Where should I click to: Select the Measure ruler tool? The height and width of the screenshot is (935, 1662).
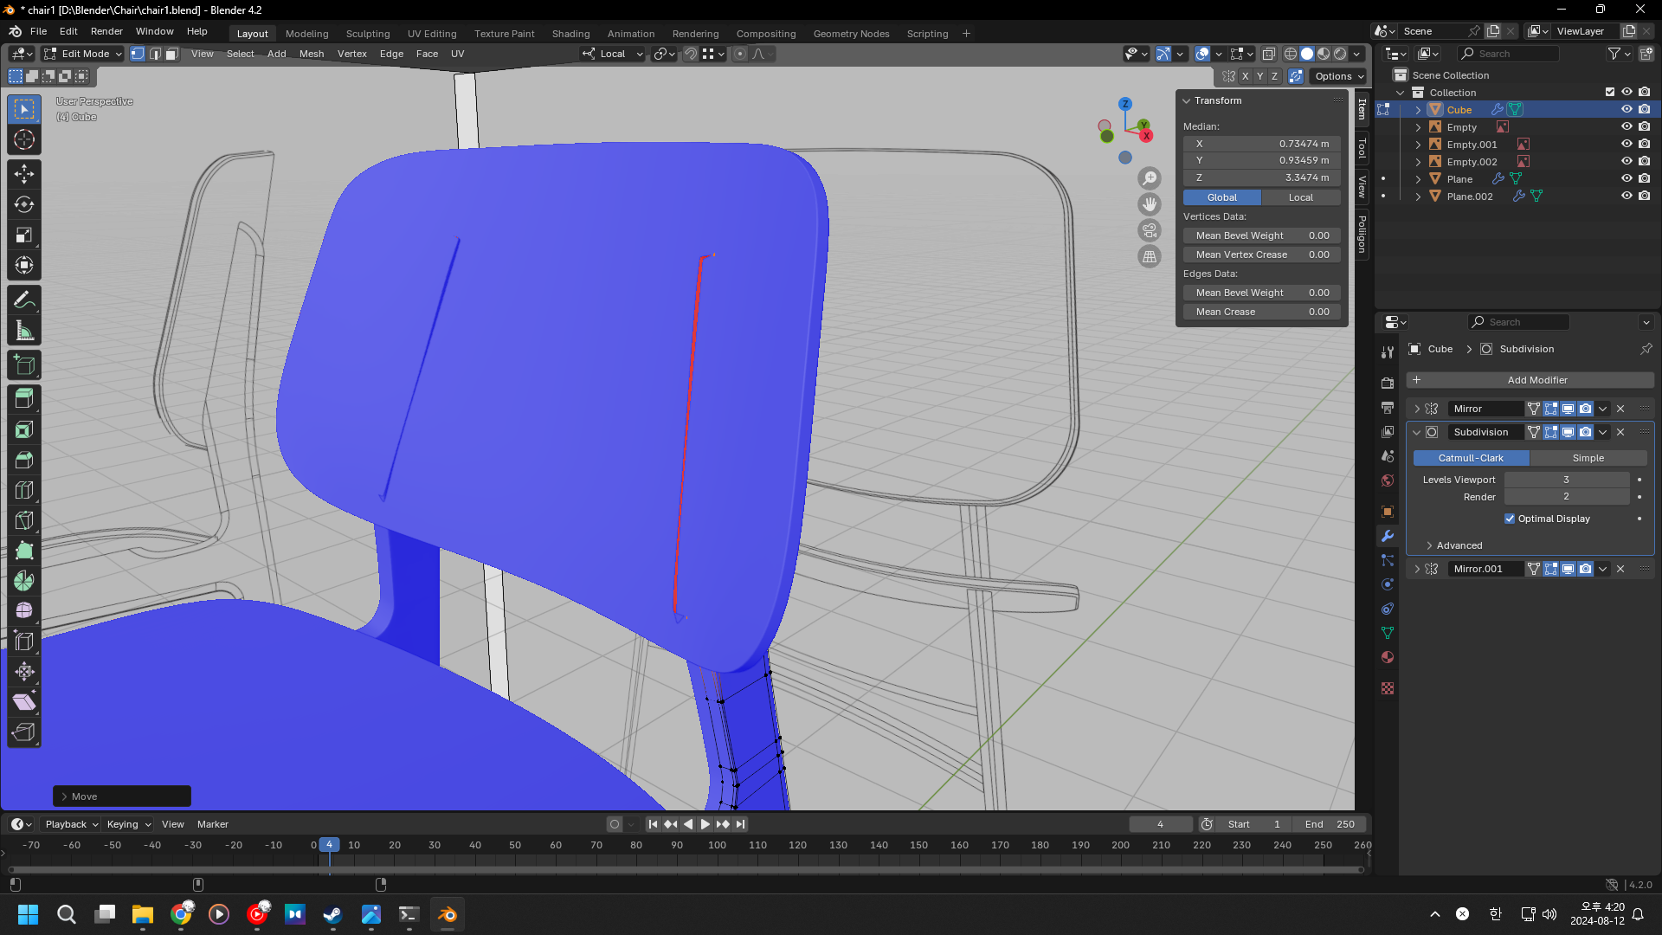click(x=24, y=331)
